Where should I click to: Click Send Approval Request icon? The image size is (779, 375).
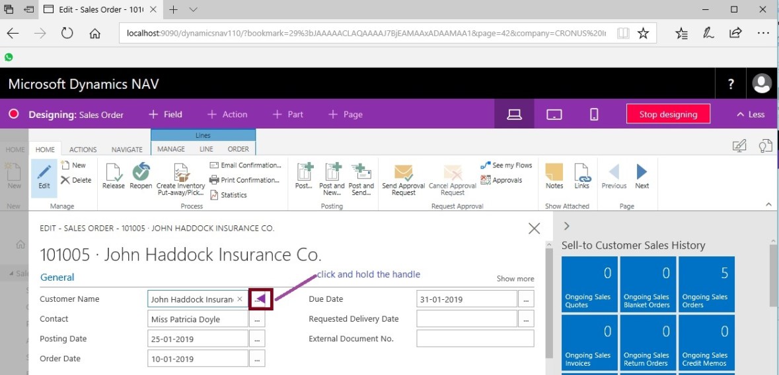(403, 173)
